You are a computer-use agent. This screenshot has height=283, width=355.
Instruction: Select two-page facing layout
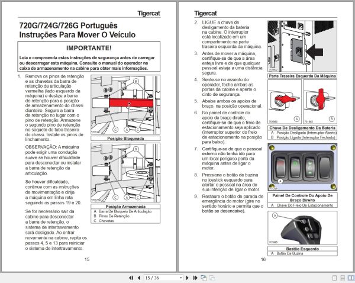[x=351, y=278]
